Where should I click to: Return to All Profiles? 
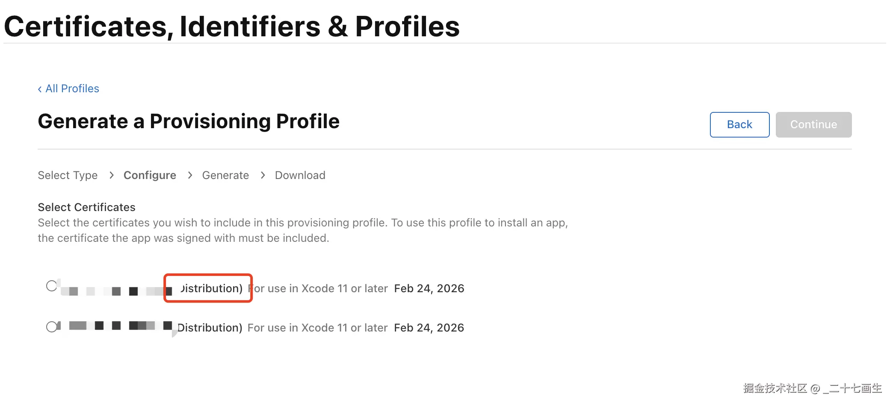(72, 88)
